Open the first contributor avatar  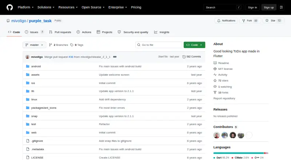tap(216, 135)
